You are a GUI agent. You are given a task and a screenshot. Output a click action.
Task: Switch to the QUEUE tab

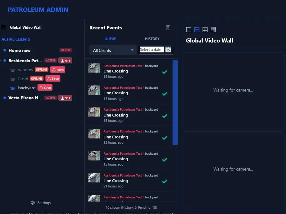(x=110, y=39)
